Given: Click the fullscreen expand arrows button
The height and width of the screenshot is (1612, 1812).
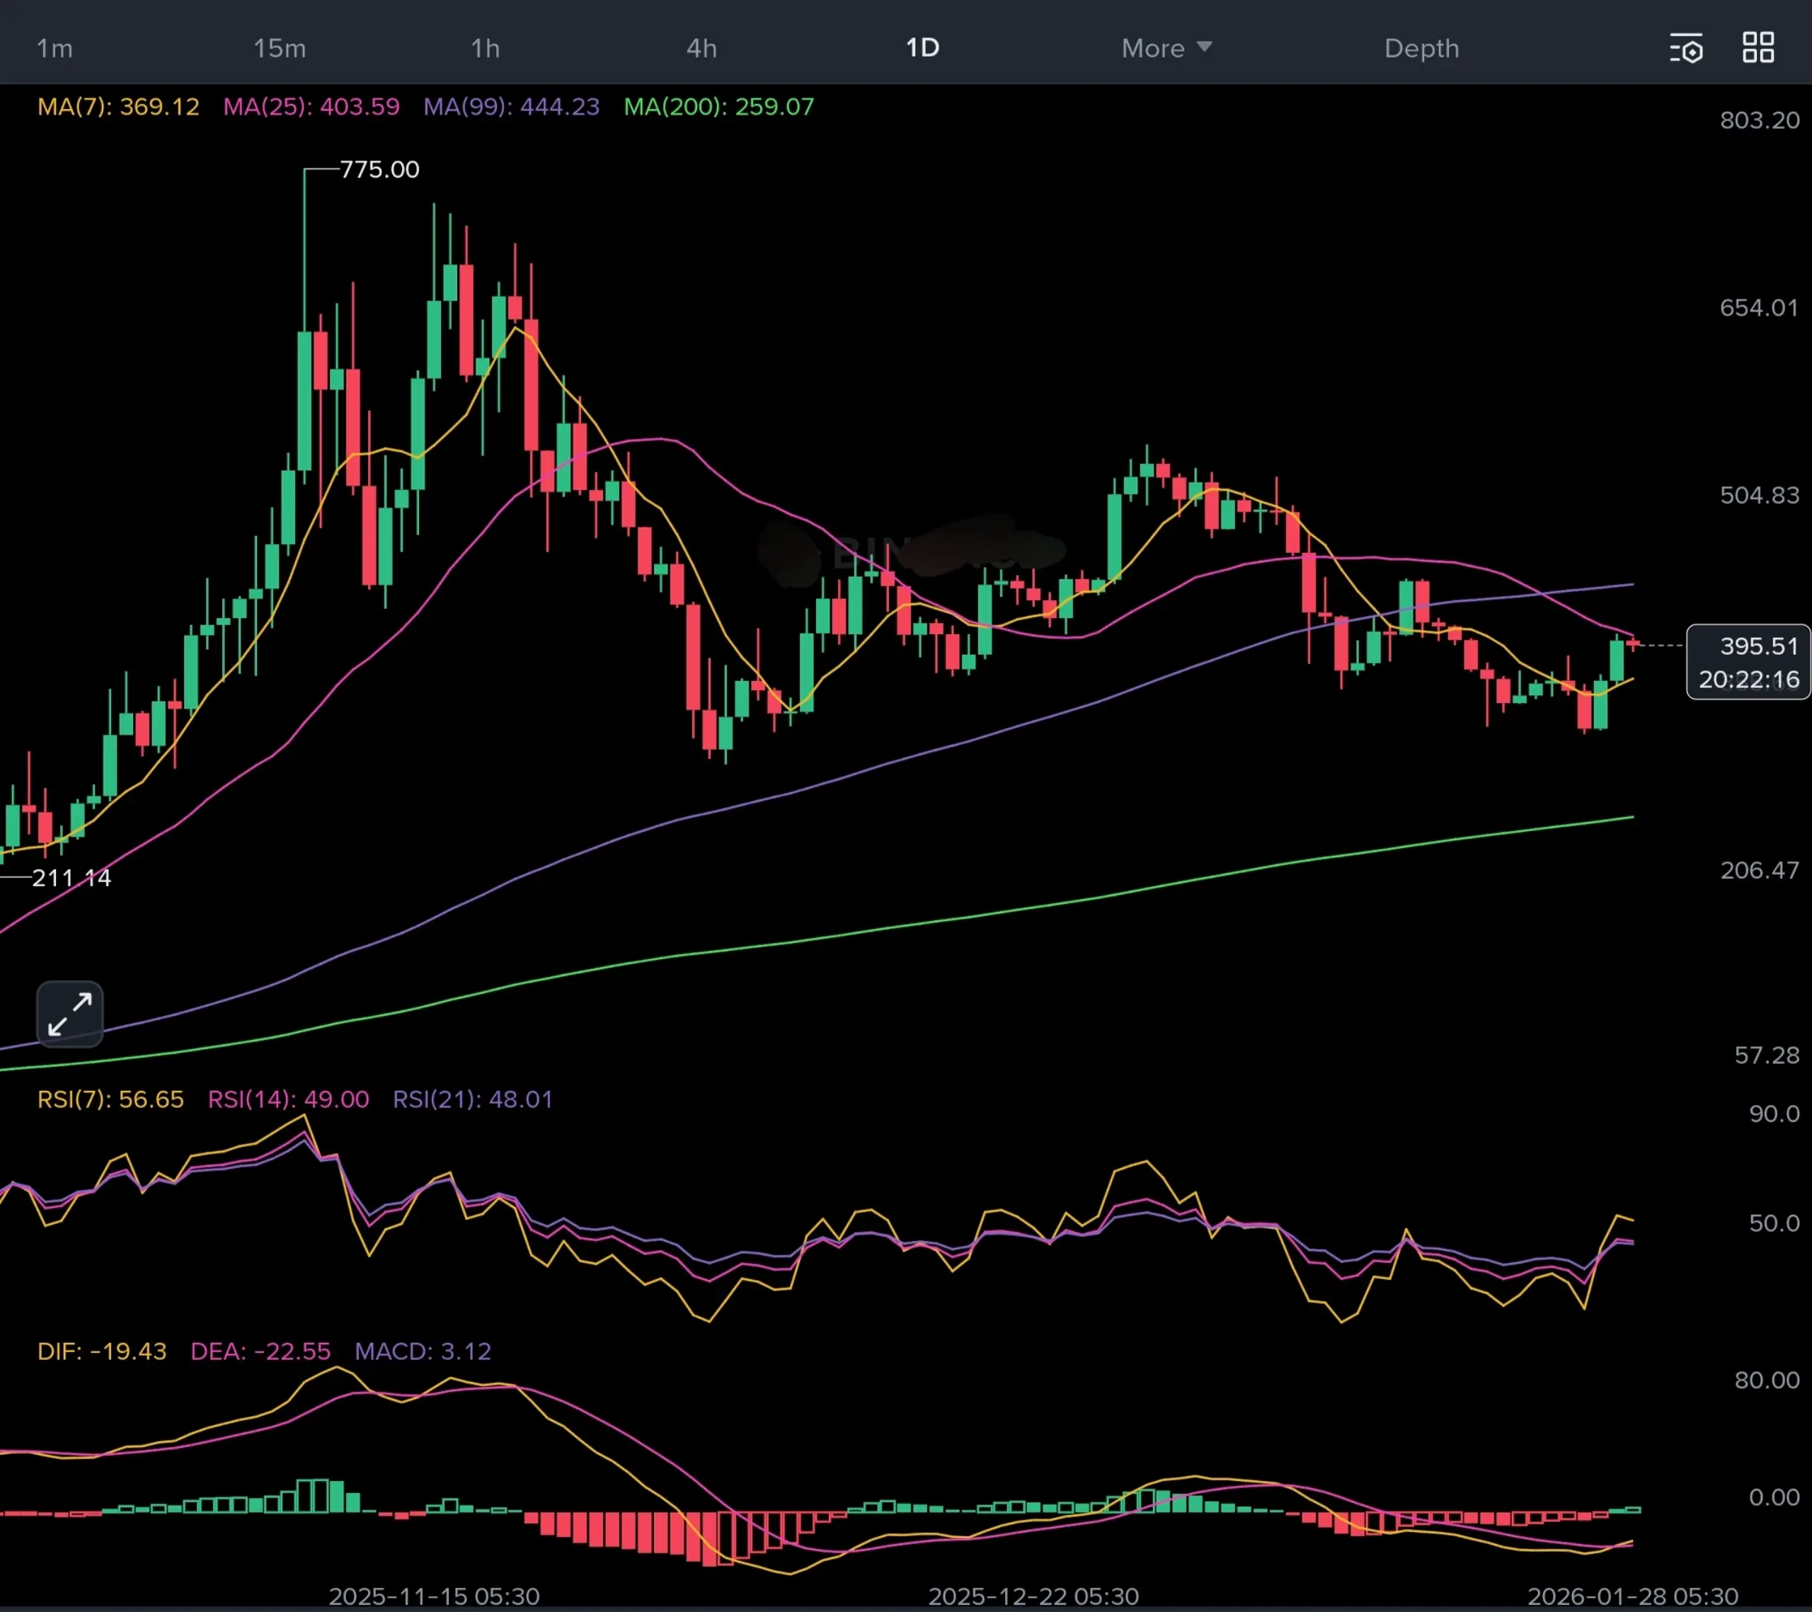Looking at the screenshot, I should point(70,1014).
